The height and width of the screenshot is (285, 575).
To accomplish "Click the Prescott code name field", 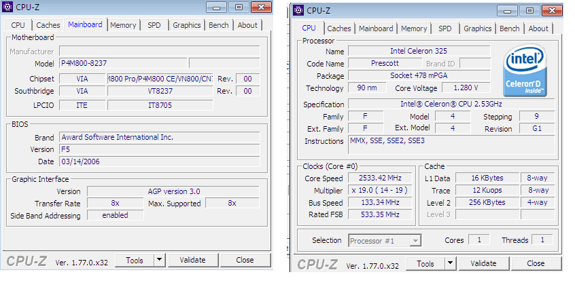I will (x=385, y=63).
